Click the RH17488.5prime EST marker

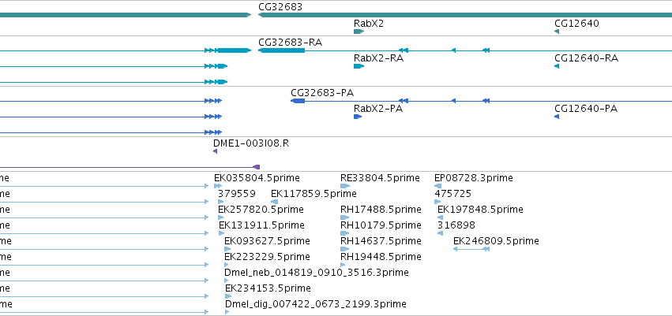coord(344,217)
